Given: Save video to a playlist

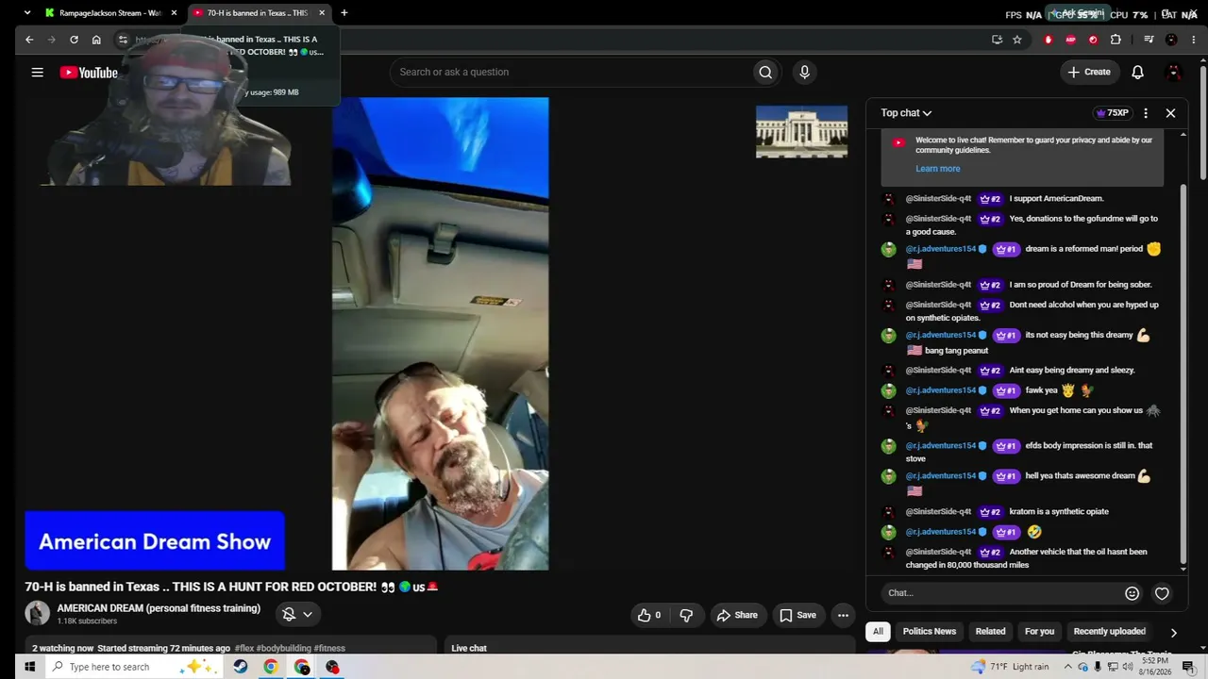Looking at the screenshot, I should coord(797,615).
